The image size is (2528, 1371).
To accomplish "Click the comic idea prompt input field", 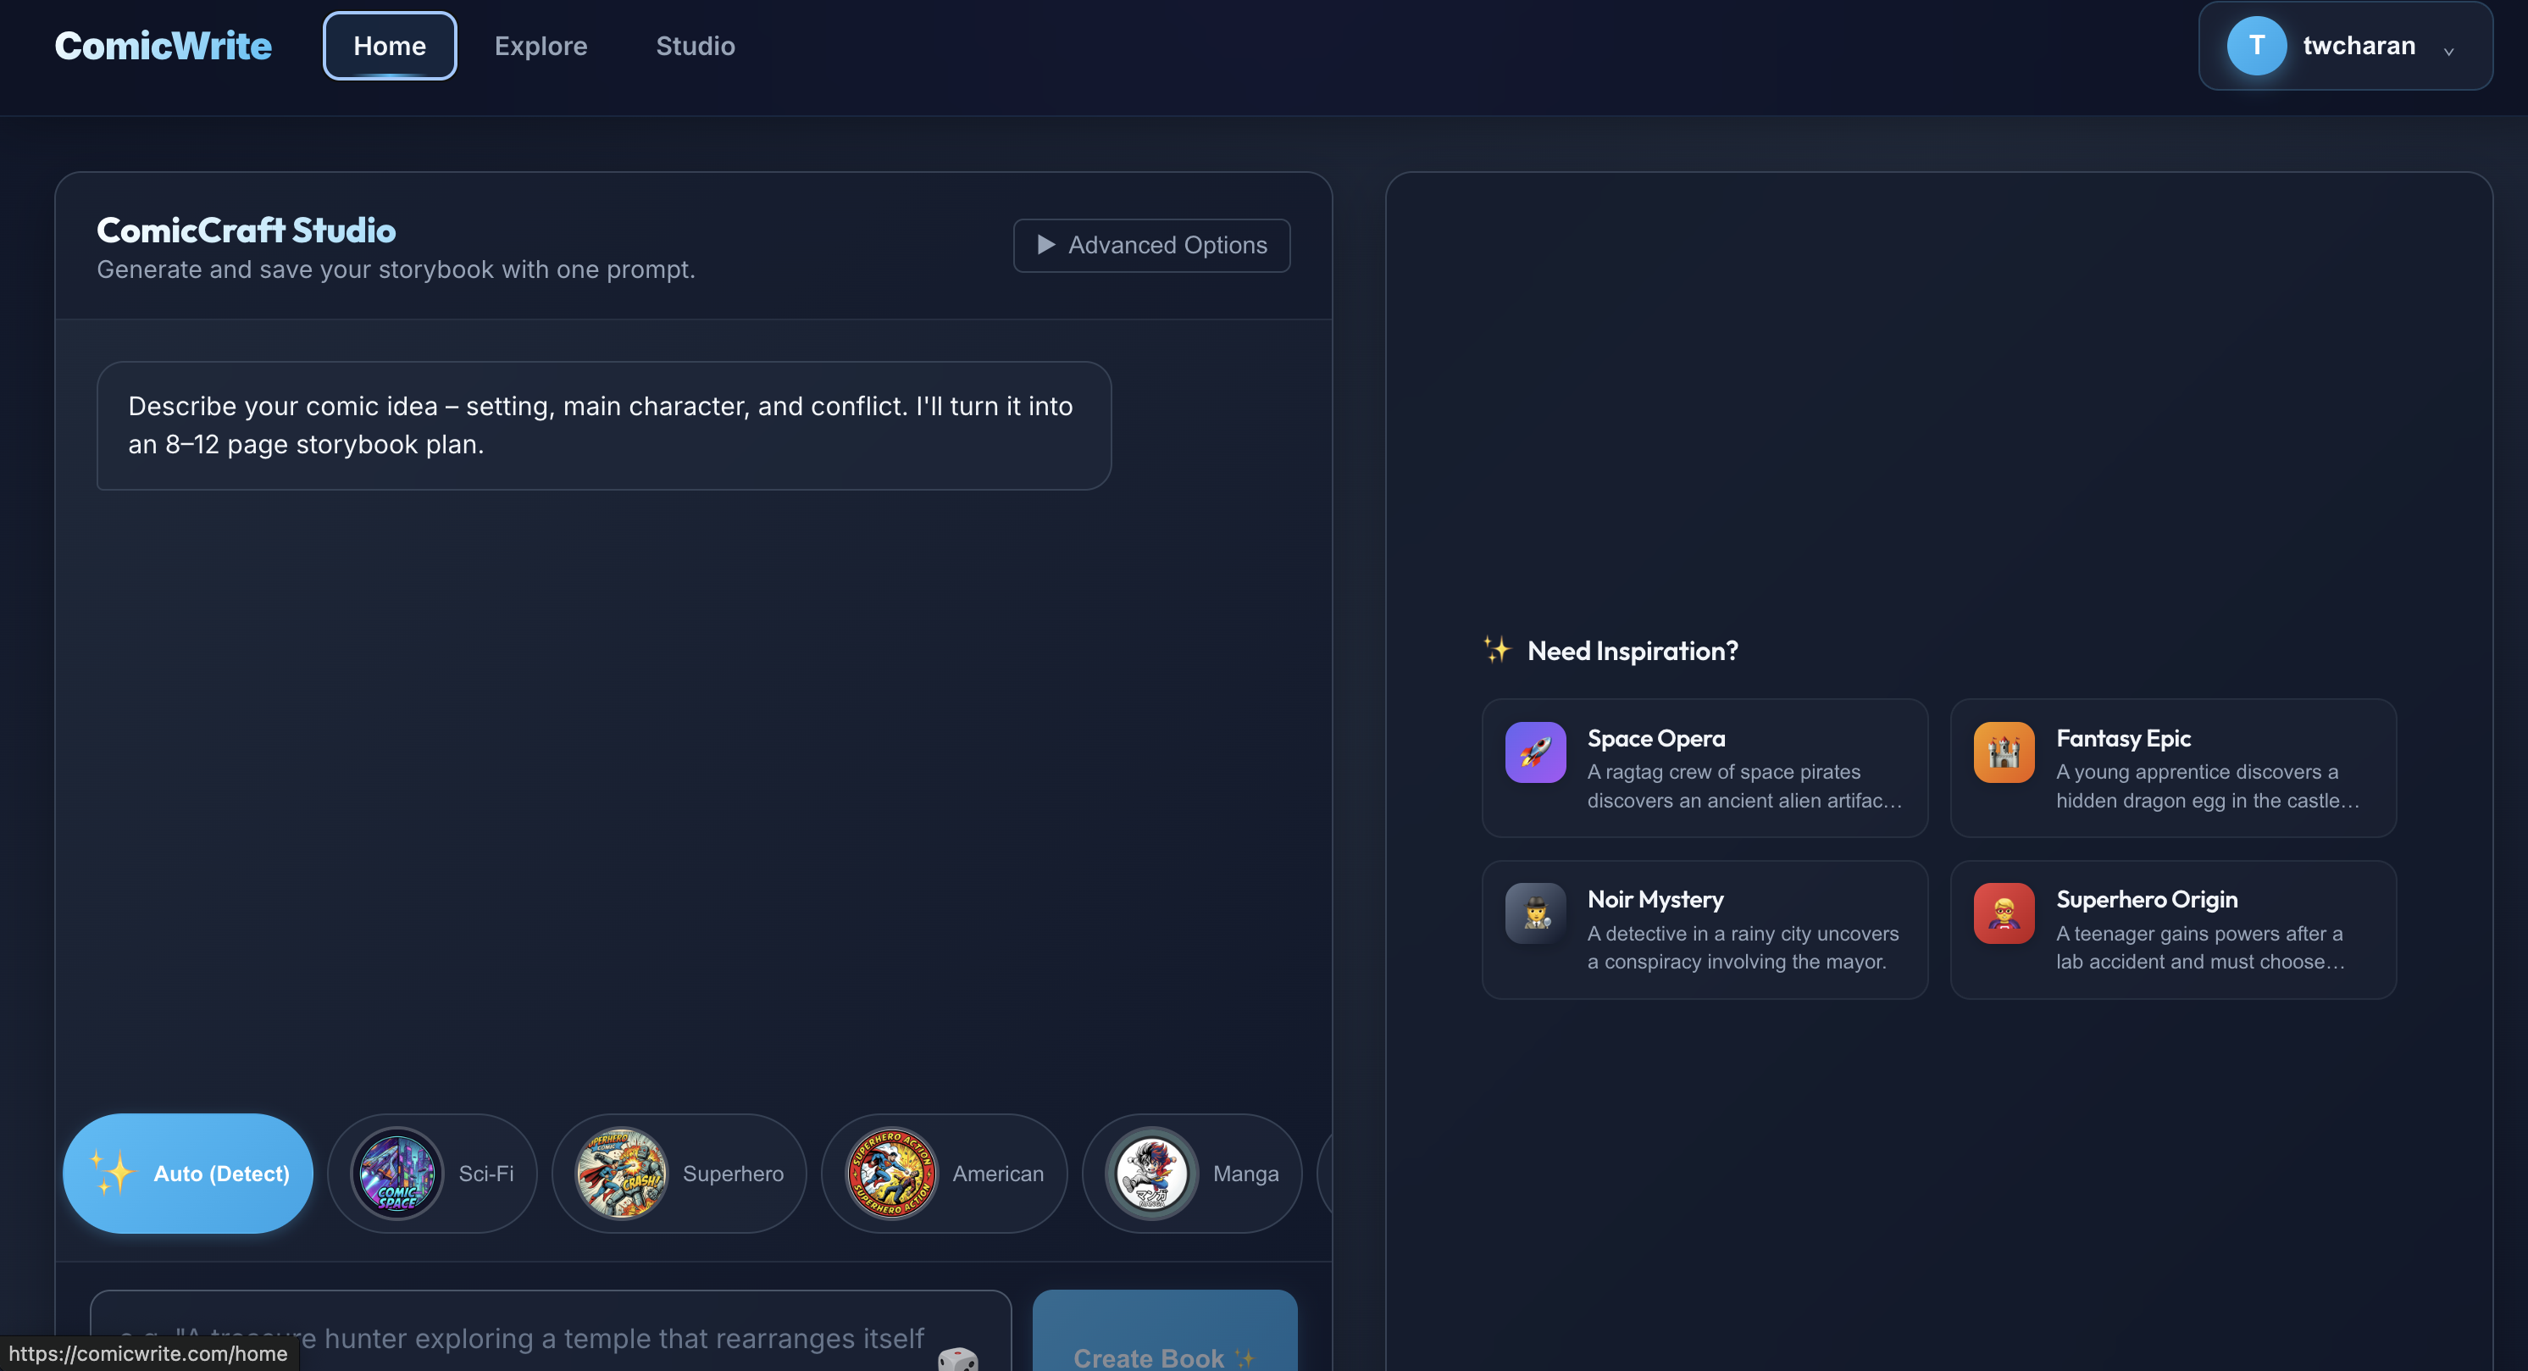I will [x=551, y=1332].
